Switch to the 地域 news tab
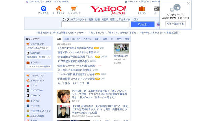This screenshot has width=216, height=121. click(x=127, y=39)
